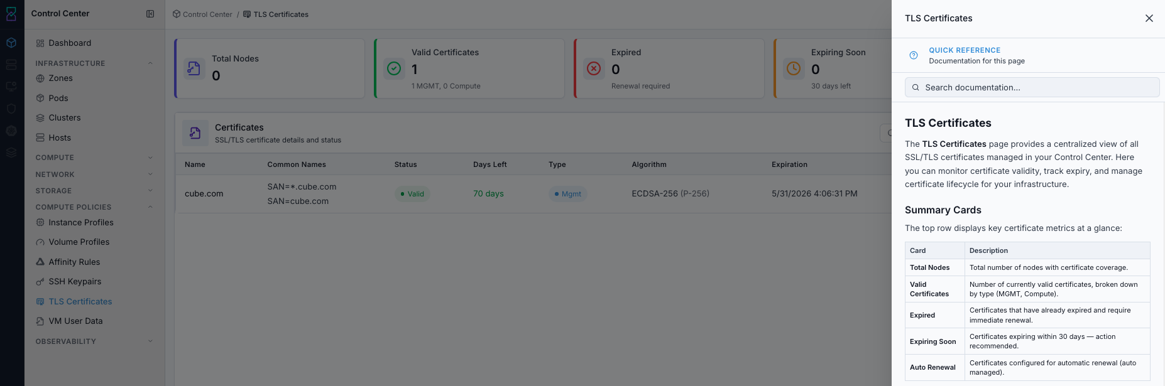Expand the Network section

point(150,174)
